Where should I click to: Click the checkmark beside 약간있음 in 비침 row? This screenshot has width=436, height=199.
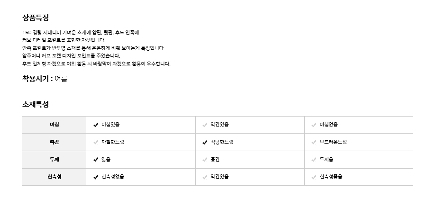tap(205, 125)
